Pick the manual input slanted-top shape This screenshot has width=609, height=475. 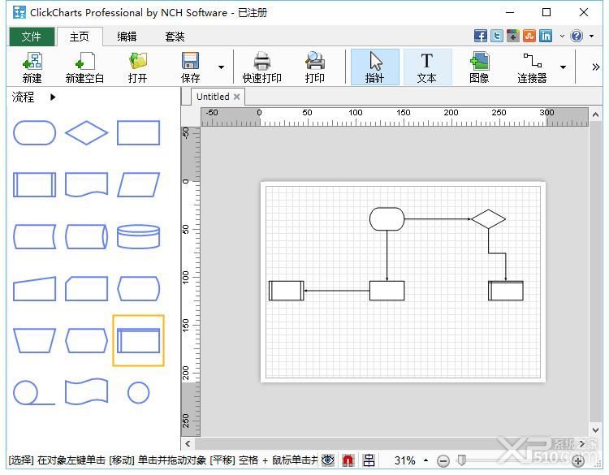(x=35, y=288)
